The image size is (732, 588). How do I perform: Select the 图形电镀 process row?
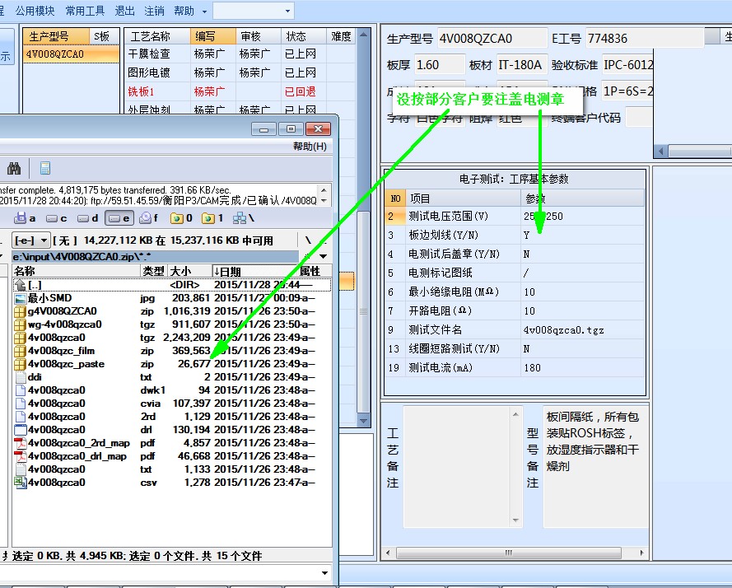[x=240, y=72]
